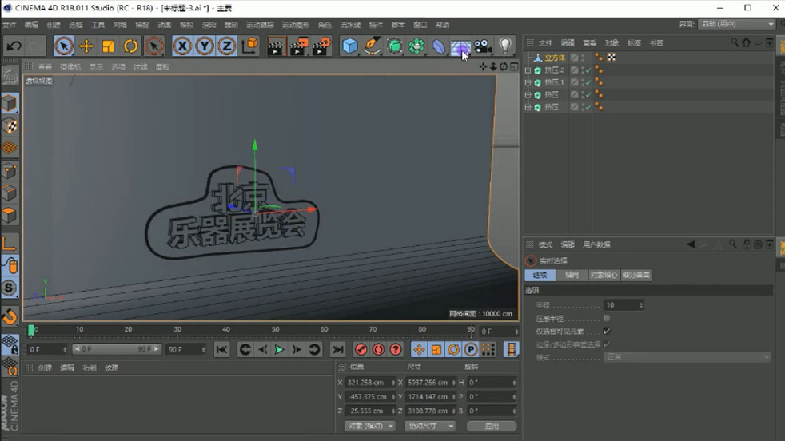Image resolution: width=785 pixels, height=441 pixels.
Task: Render to Picture Viewer
Action: pos(298,46)
